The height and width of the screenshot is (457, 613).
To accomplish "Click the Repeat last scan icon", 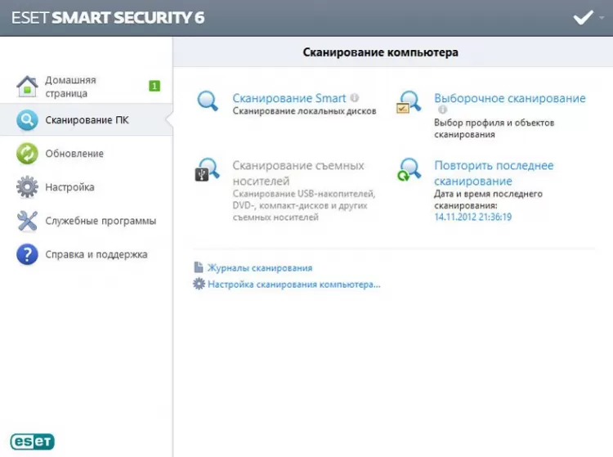I will pyautogui.click(x=409, y=169).
